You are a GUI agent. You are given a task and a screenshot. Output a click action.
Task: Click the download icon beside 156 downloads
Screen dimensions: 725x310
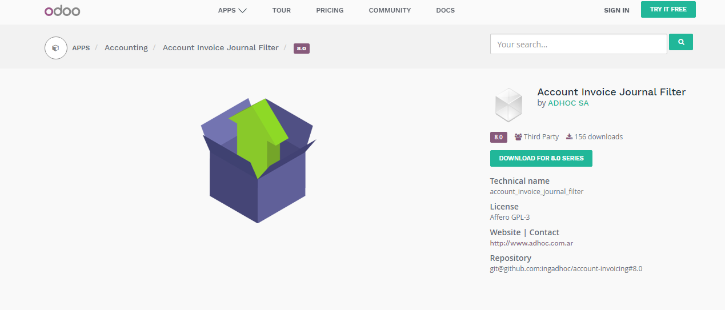coord(569,137)
